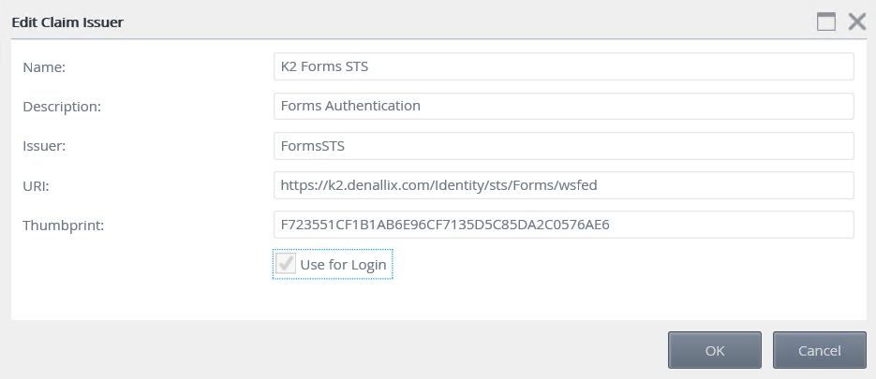Click the 'URI:' field label
The height and width of the screenshot is (379, 876).
tap(36, 186)
